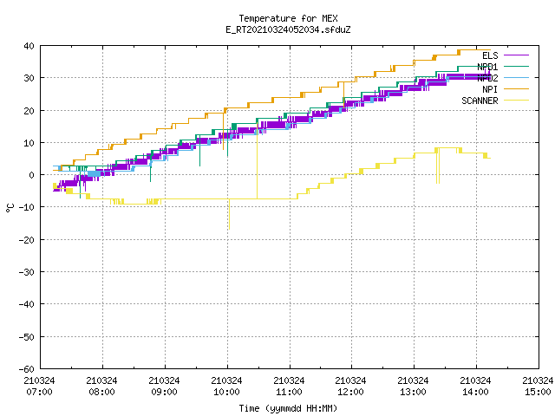Select the file name 'E_RT20210324052034.sfduZ' subtitle
The image size is (555, 416).
[x=288, y=29]
